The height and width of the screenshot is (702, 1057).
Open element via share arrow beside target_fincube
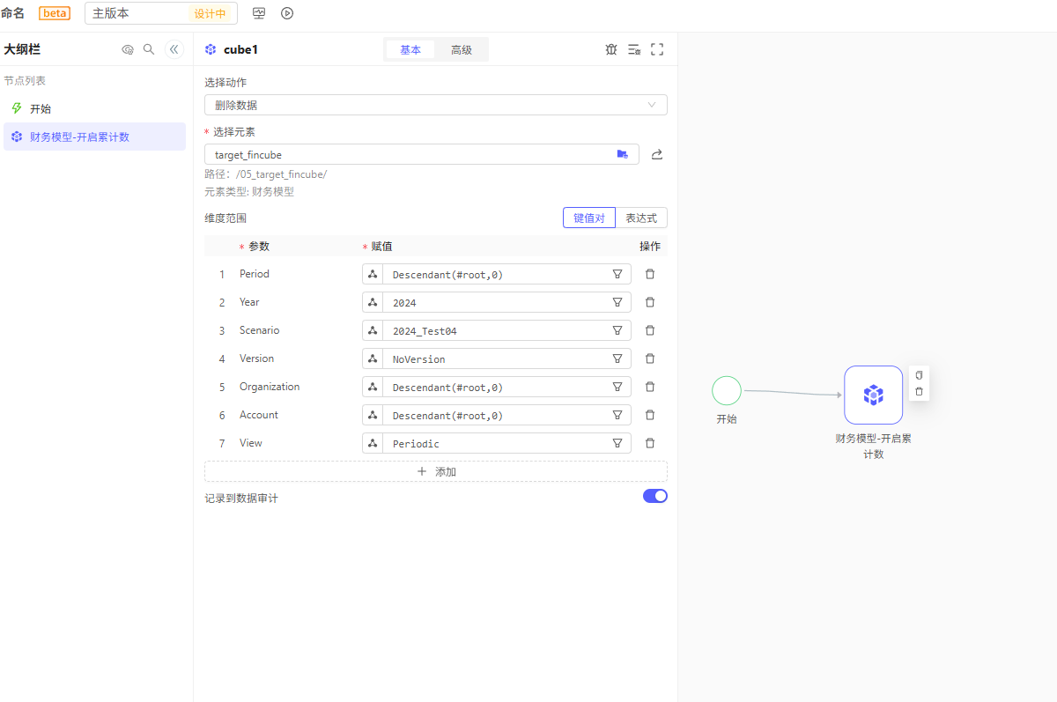(656, 155)
